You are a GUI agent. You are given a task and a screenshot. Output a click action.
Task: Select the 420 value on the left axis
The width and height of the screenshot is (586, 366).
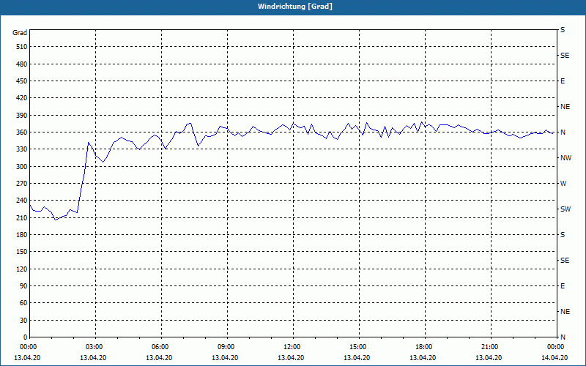(21, 98)
